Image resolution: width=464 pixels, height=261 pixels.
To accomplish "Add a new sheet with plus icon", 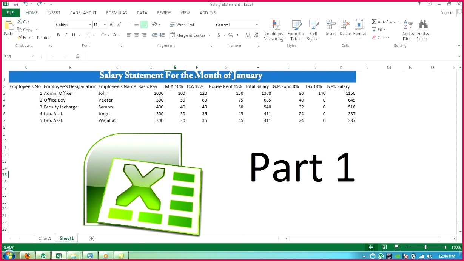I will (x=91, y=238).
